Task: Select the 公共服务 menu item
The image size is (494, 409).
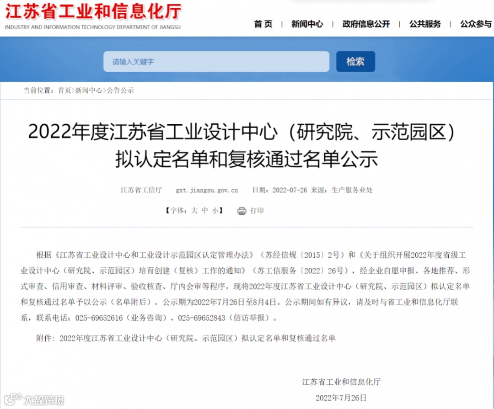Action: tap(424, 24)
